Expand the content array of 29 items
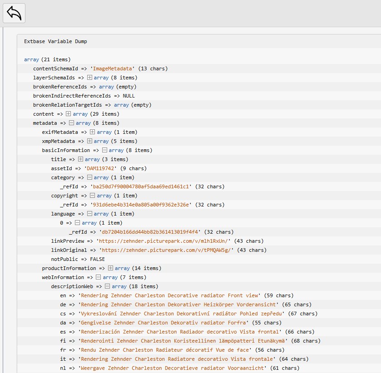This screenshot has height=373, width=381. [x=69, y=114]
